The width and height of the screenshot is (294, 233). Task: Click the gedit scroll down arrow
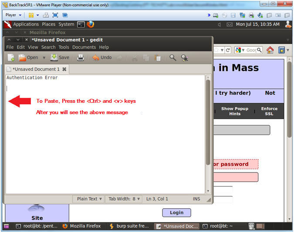(x=208, y=191)
